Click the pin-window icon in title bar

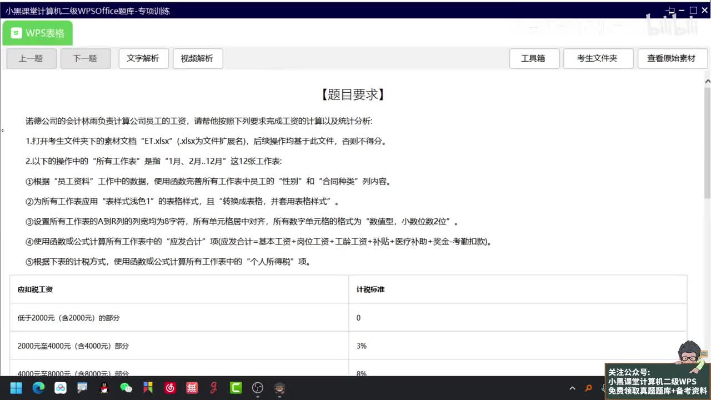tap(670, 11)
